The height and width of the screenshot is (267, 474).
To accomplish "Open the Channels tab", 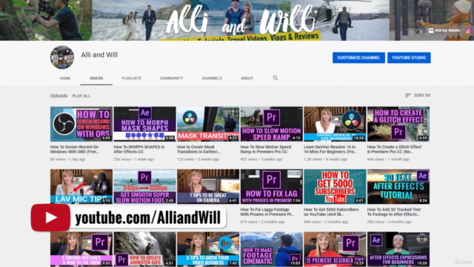I will [x=212, y=78].
